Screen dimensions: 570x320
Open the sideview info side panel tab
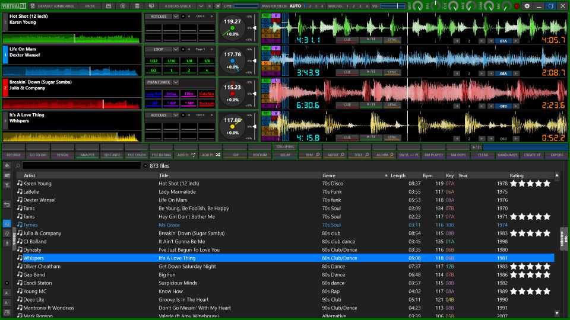(x=563, y=239)
